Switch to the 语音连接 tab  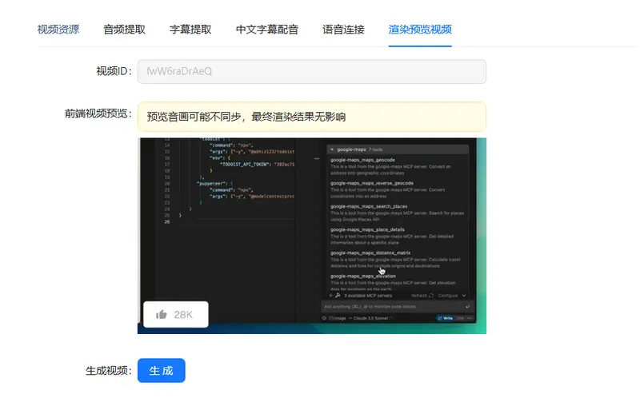coord(343,30)
